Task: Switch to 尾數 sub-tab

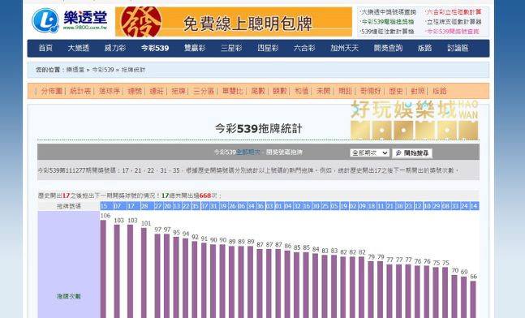Action: click(x=258, y=91)
